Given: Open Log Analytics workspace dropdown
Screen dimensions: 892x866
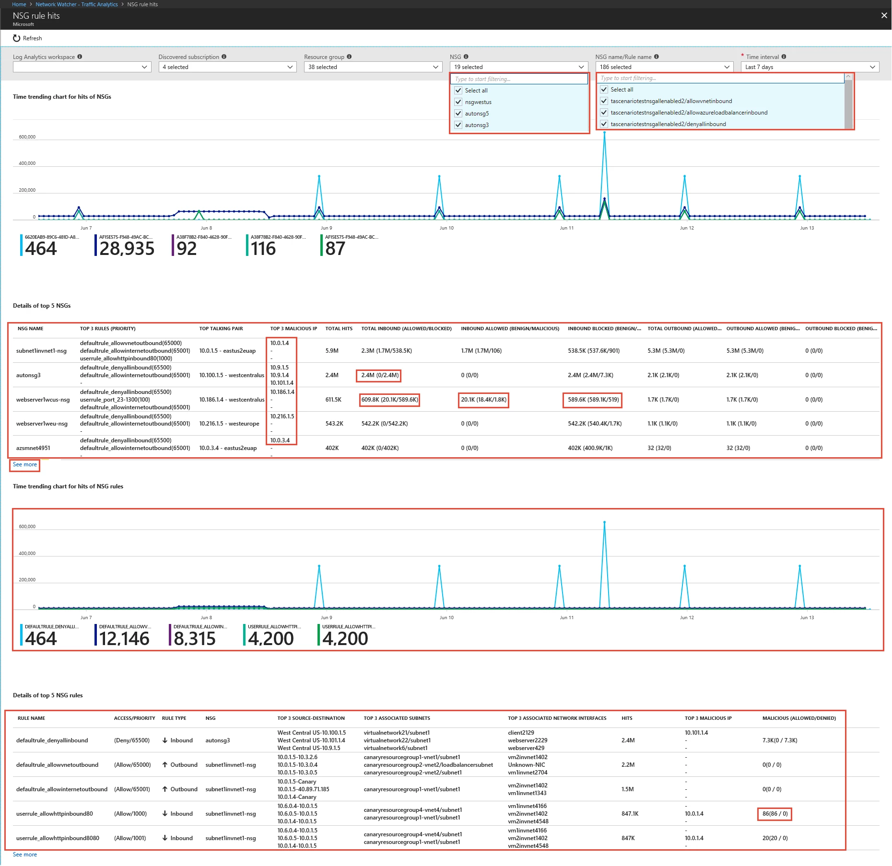Looking at the screenshot, I should (x=82, y=67).
